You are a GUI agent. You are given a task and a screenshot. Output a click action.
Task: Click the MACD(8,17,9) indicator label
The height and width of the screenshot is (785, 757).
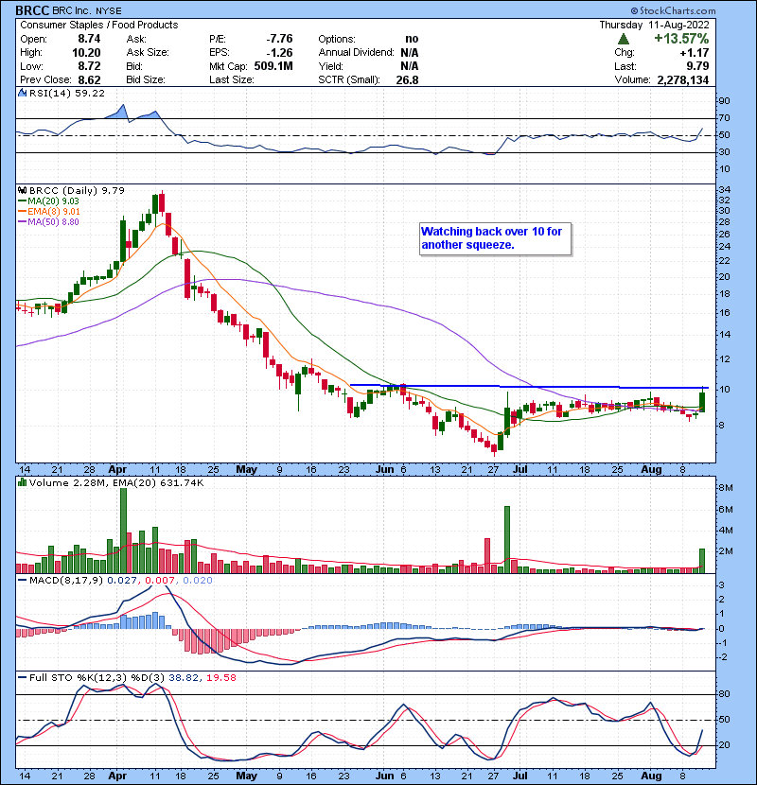click(66, 581)
